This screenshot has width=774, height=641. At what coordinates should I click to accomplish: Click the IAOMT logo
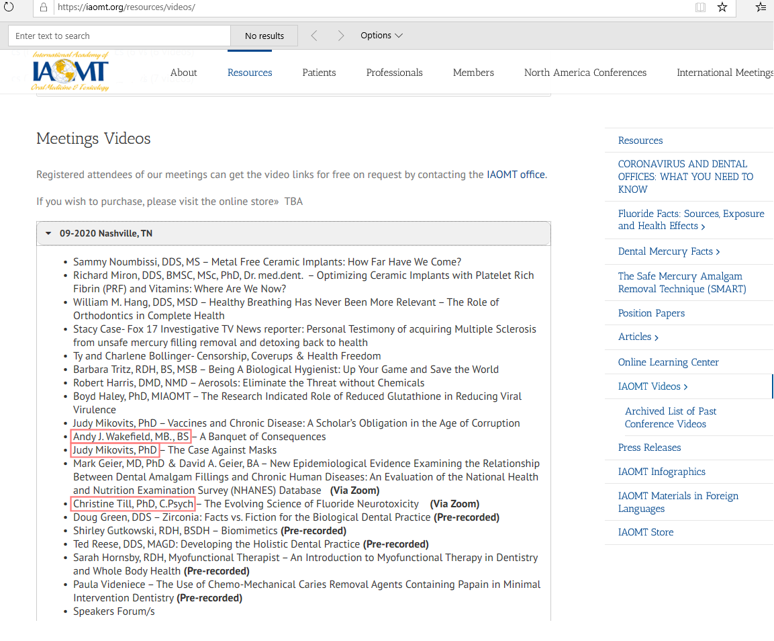click(x=70, y=72)
